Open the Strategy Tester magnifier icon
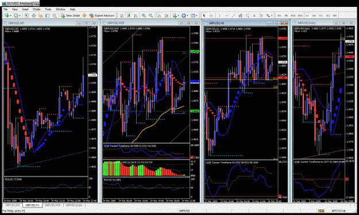Viewport: 359px width, 215px height. (55, 16)
